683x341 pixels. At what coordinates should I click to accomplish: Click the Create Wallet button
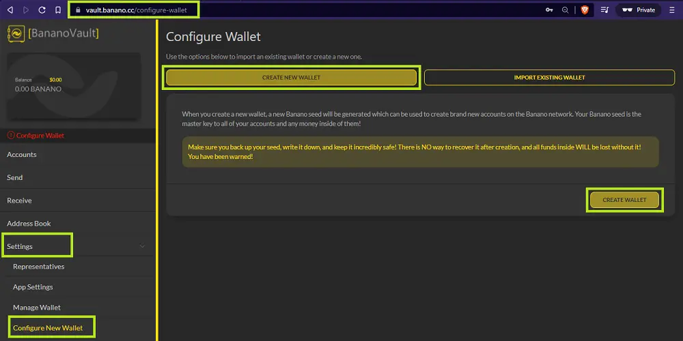pos(624,200)
